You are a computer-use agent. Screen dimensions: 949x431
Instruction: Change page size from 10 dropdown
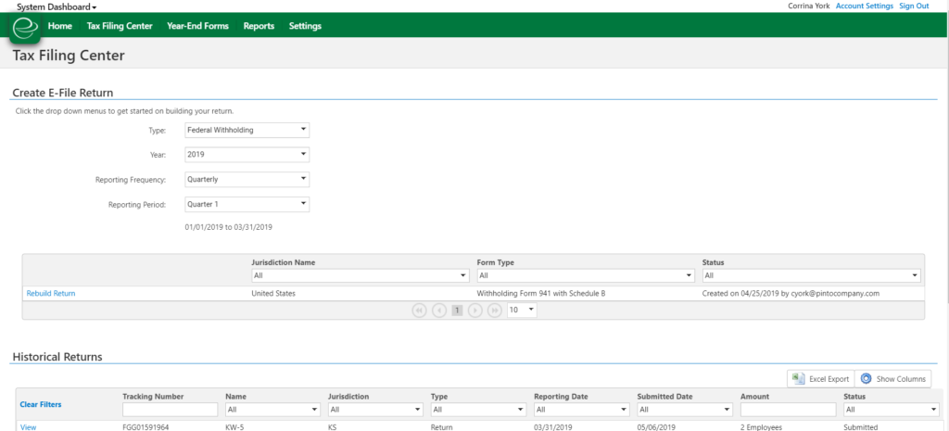click(521, 311)
